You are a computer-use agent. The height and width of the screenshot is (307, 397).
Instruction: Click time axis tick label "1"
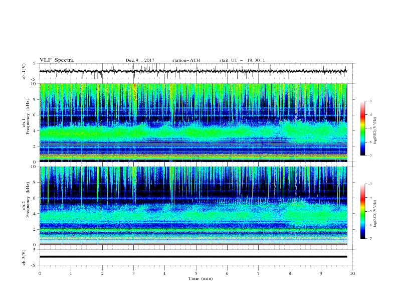[71, 273]
